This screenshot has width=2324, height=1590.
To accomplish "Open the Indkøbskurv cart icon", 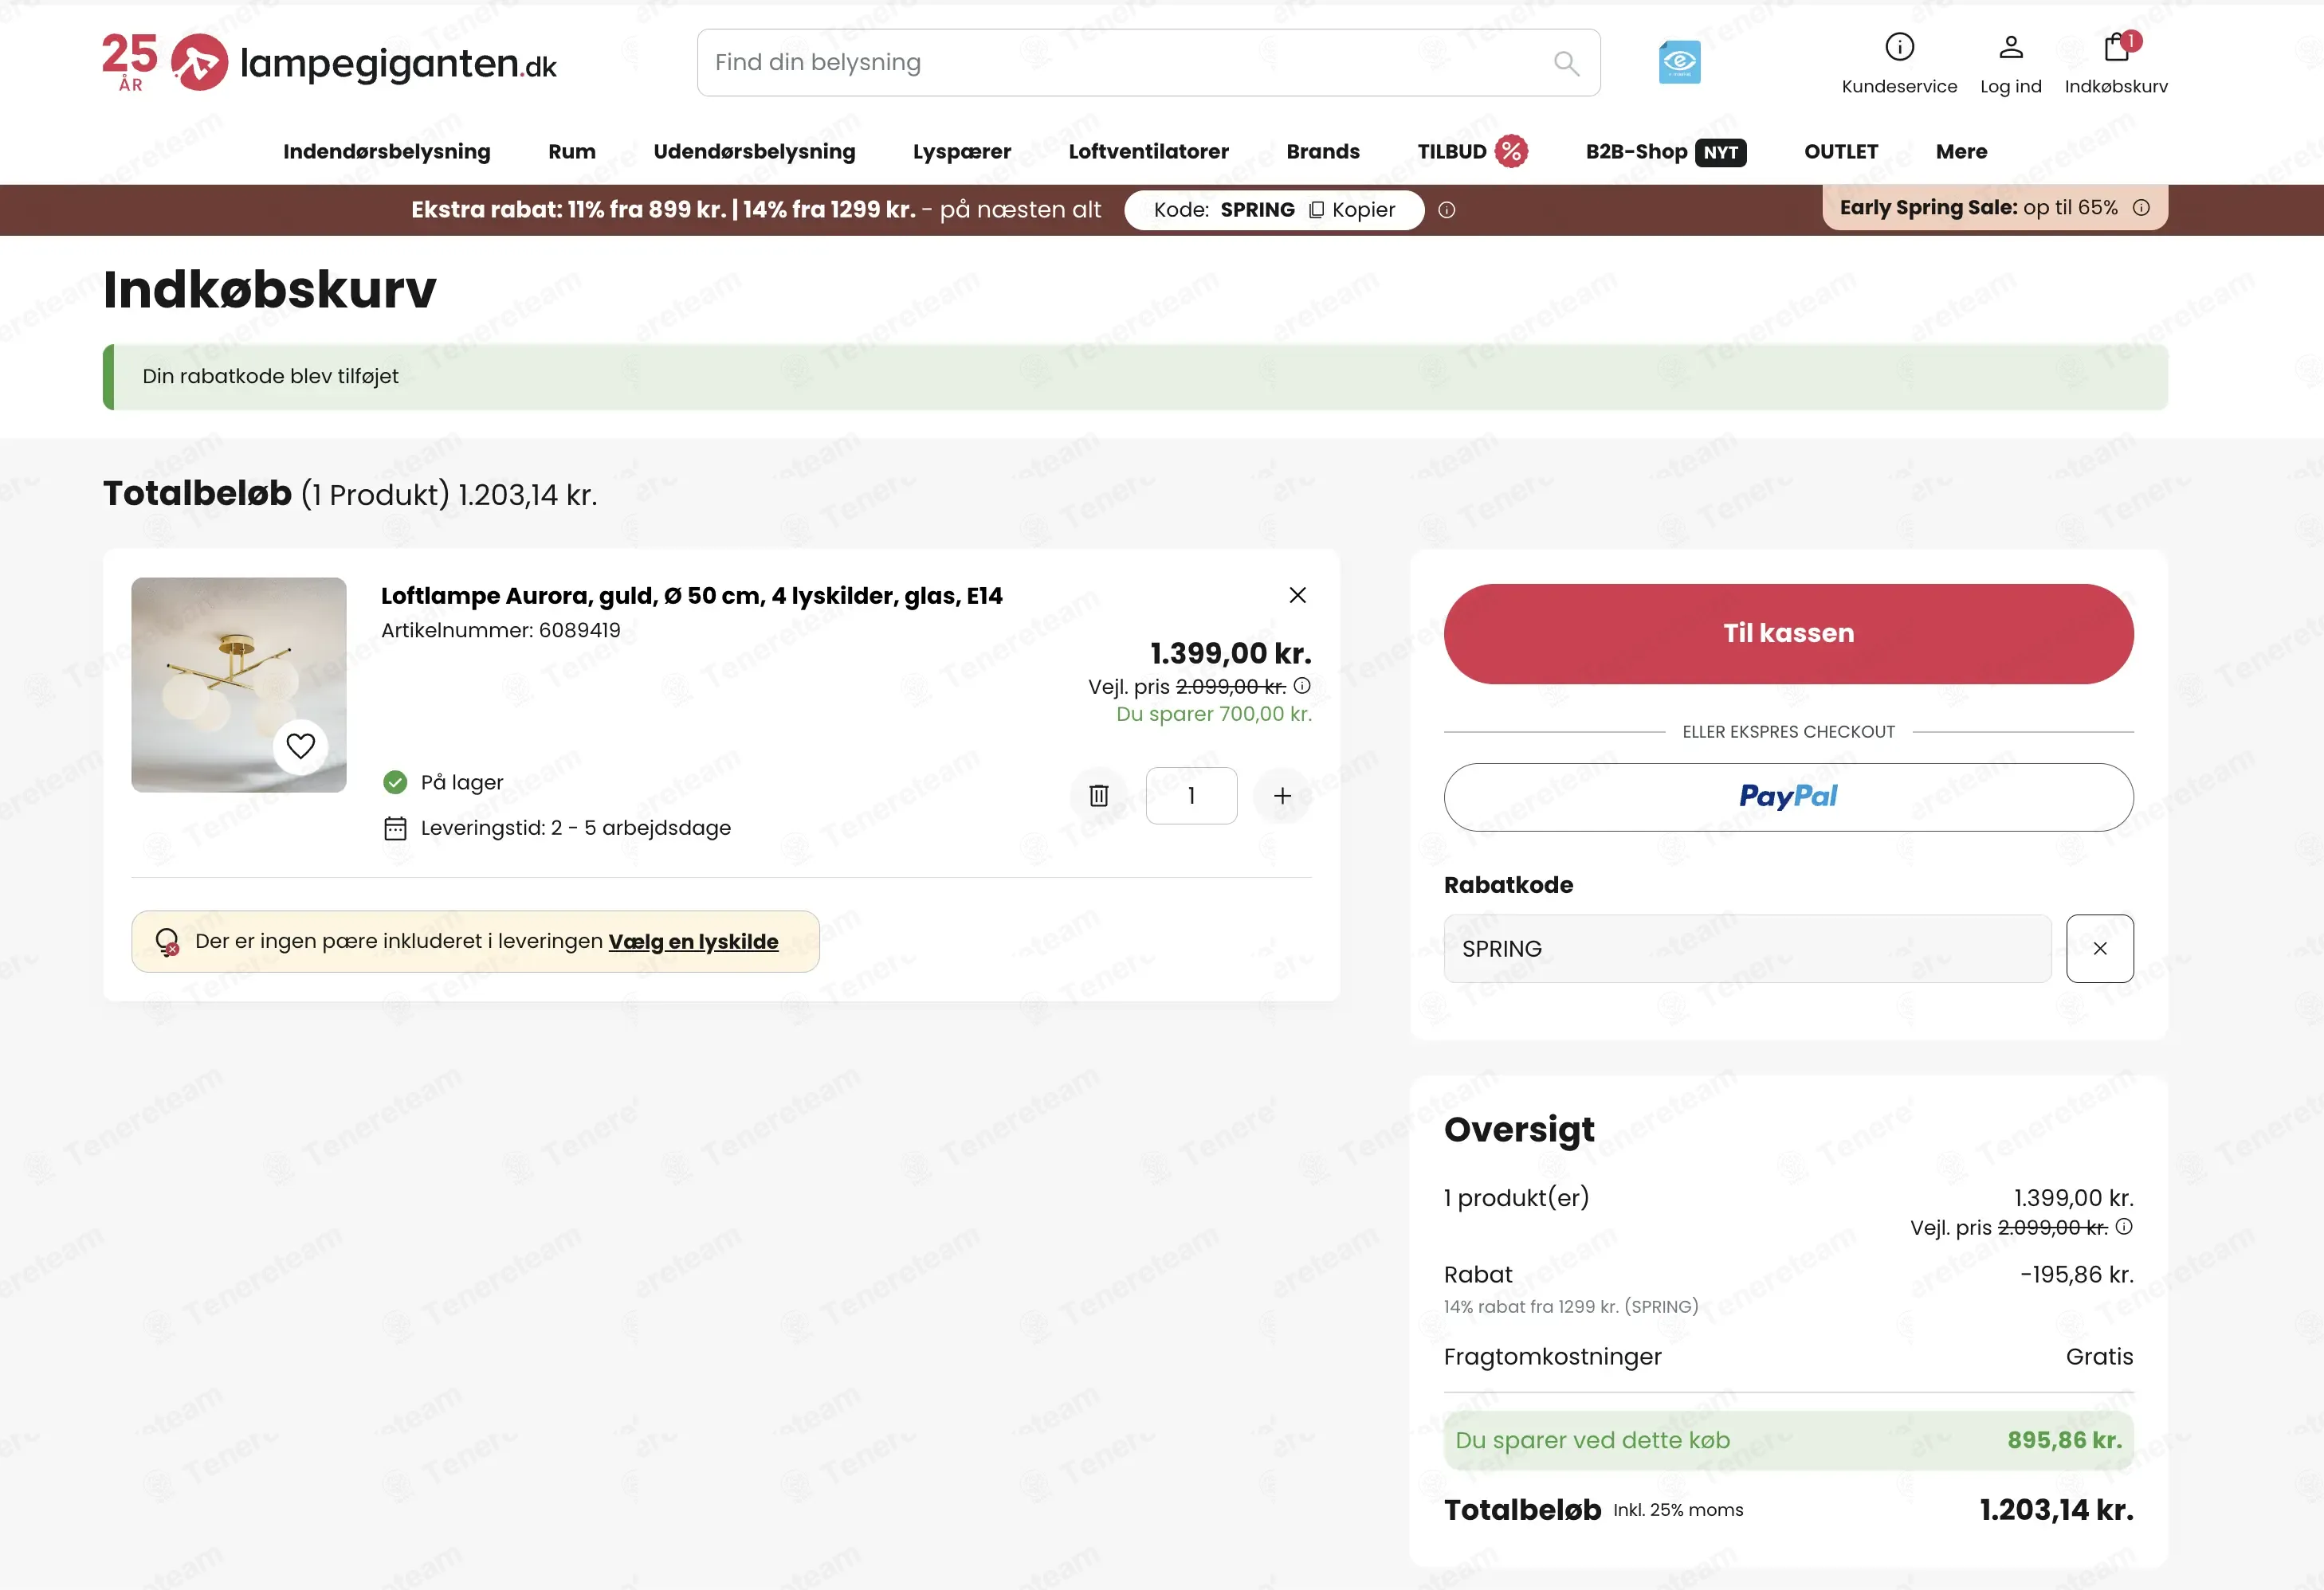I will tap(2116, 47).
